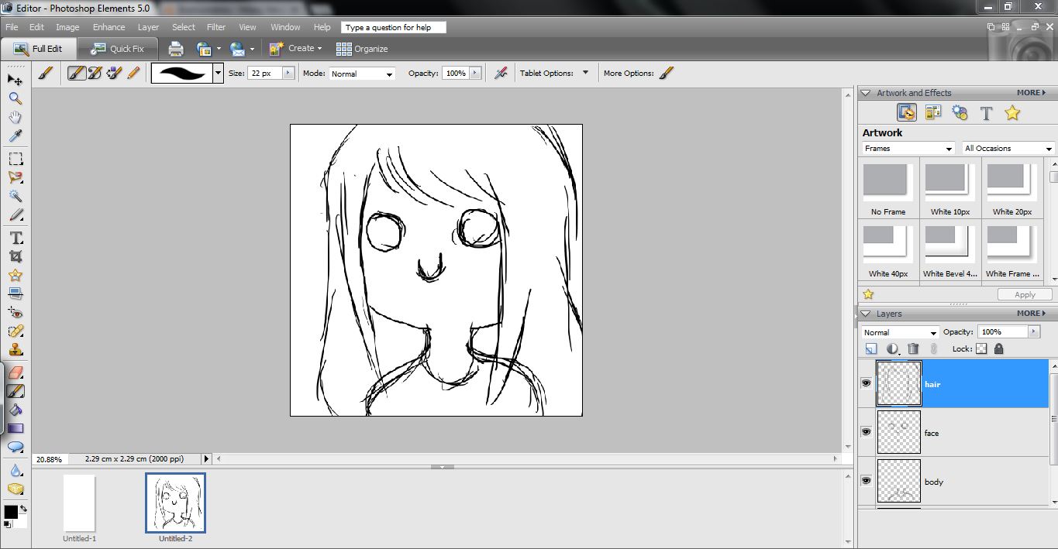1058x549 pixels.
Task: Select the Untitled-1 thumbnail in the bin
Action: coord(79,503)
